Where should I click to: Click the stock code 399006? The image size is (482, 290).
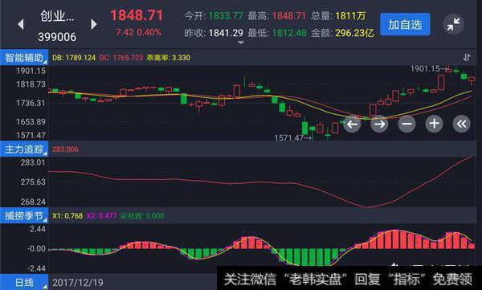pyautogui.click(x=57, y=37)
